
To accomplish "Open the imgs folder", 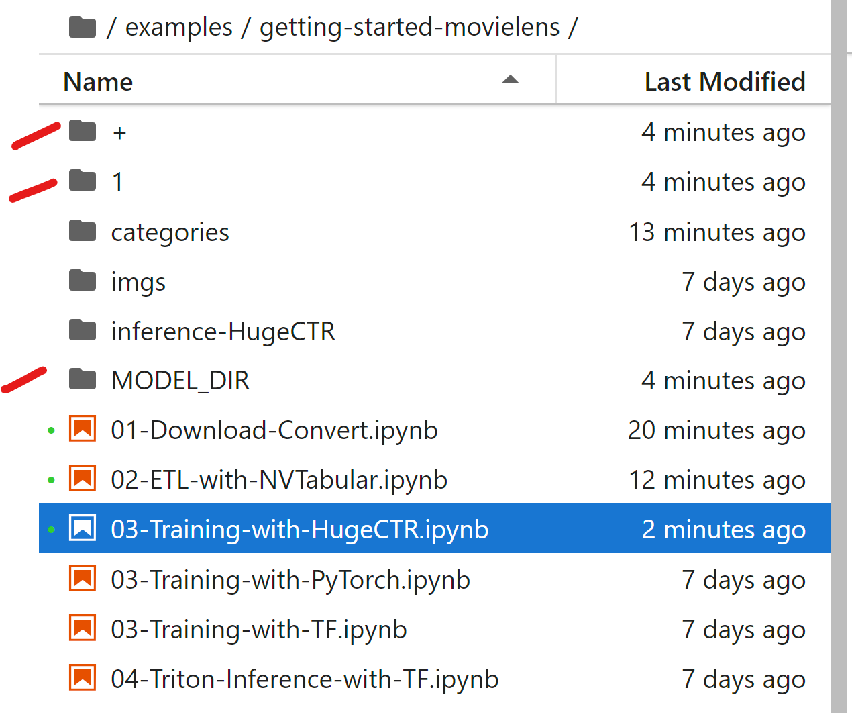I will click(138, 281).
